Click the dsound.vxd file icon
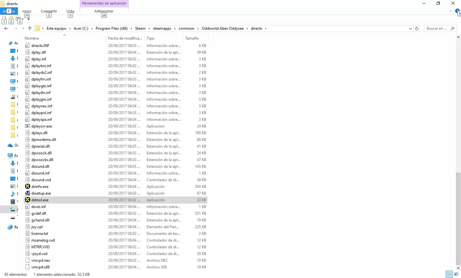 (28, 180)
